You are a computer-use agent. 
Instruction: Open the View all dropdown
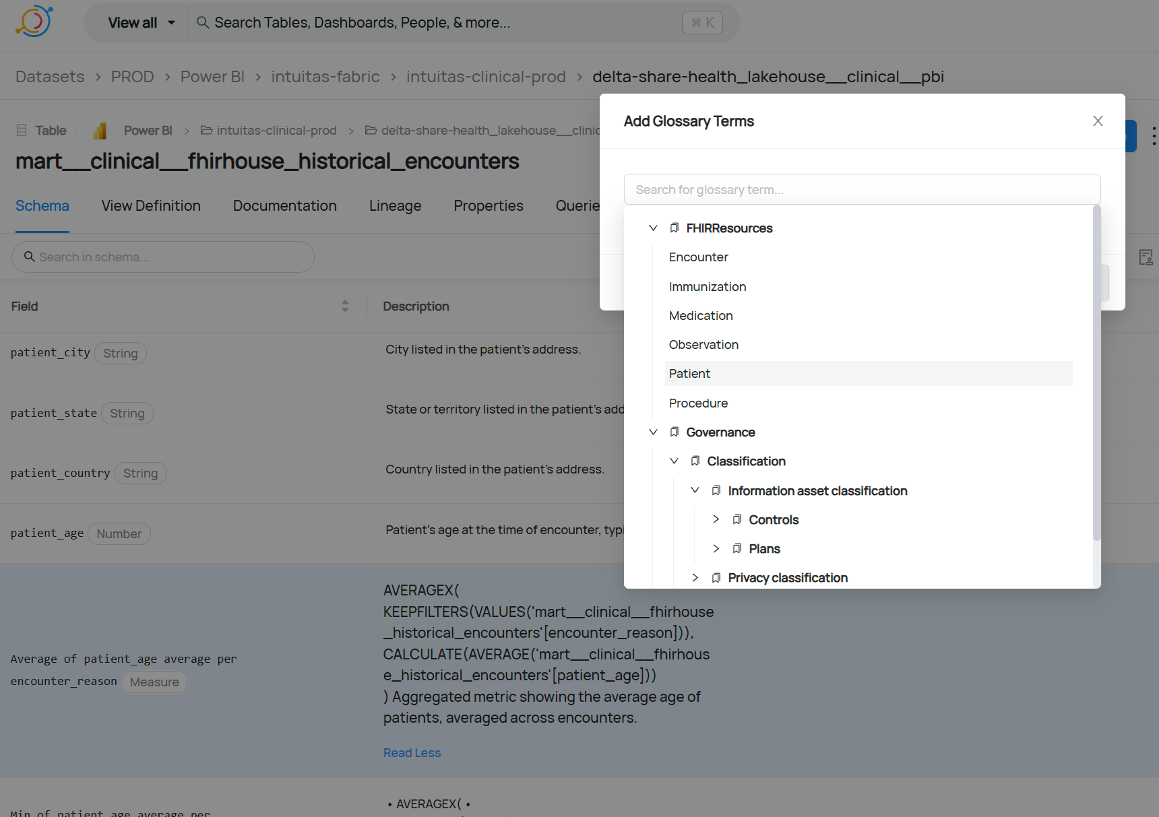142,23
